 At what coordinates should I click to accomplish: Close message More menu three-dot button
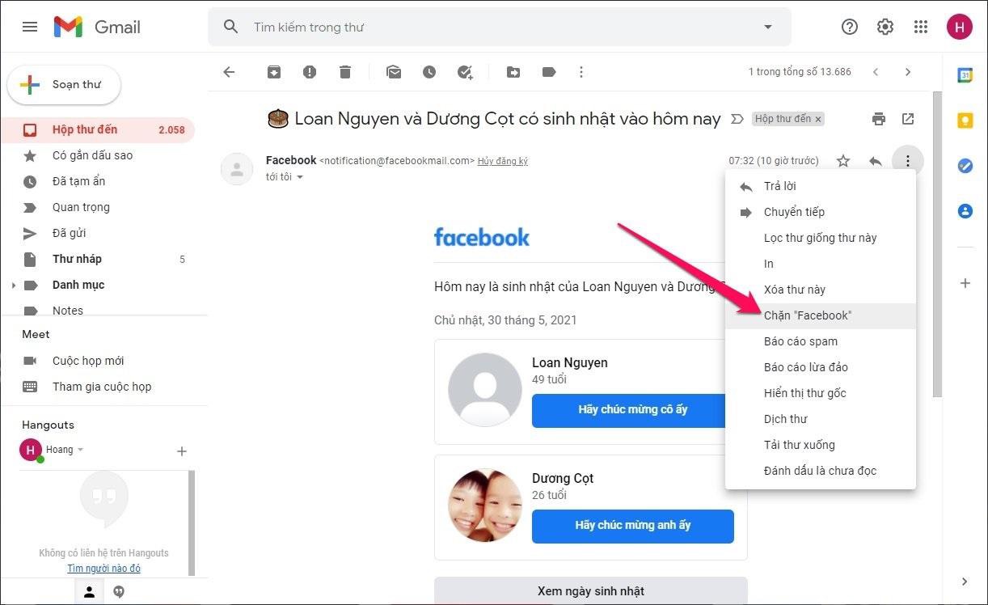pos(908,161)
